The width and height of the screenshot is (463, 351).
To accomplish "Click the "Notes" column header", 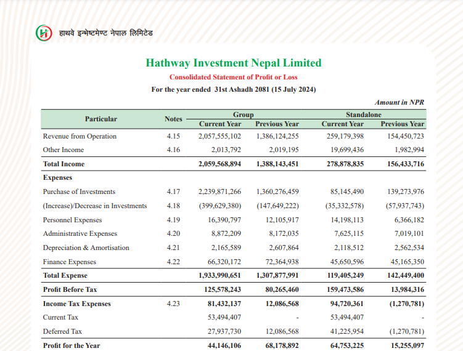I will point(173,119).
